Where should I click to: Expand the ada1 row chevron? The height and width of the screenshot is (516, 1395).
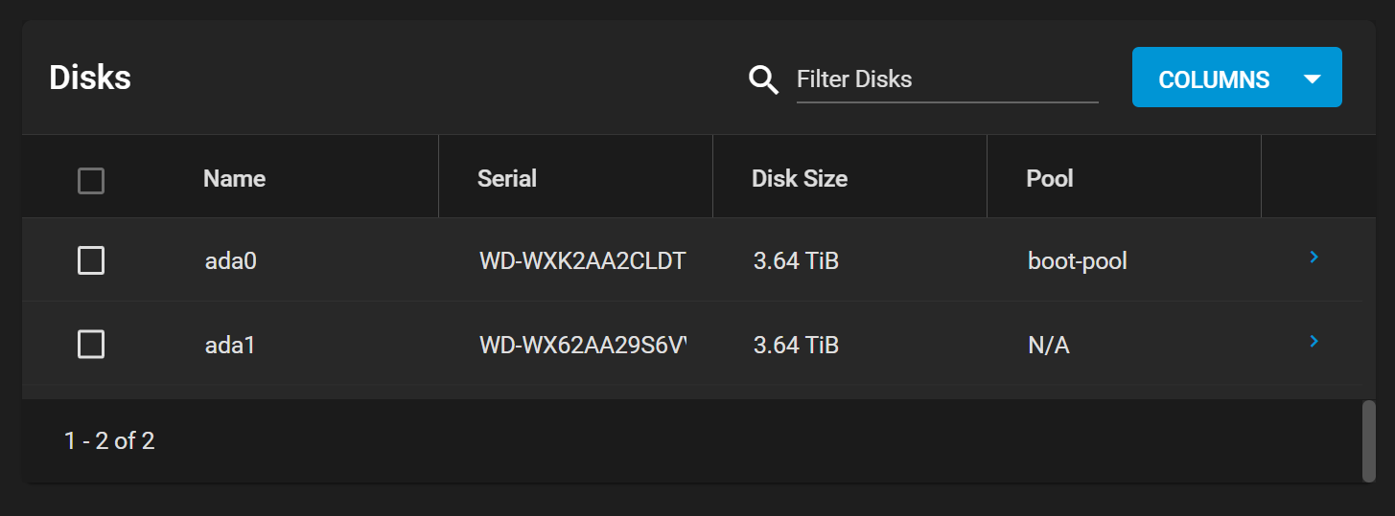pyautogui.click(x=1314, y=341)
